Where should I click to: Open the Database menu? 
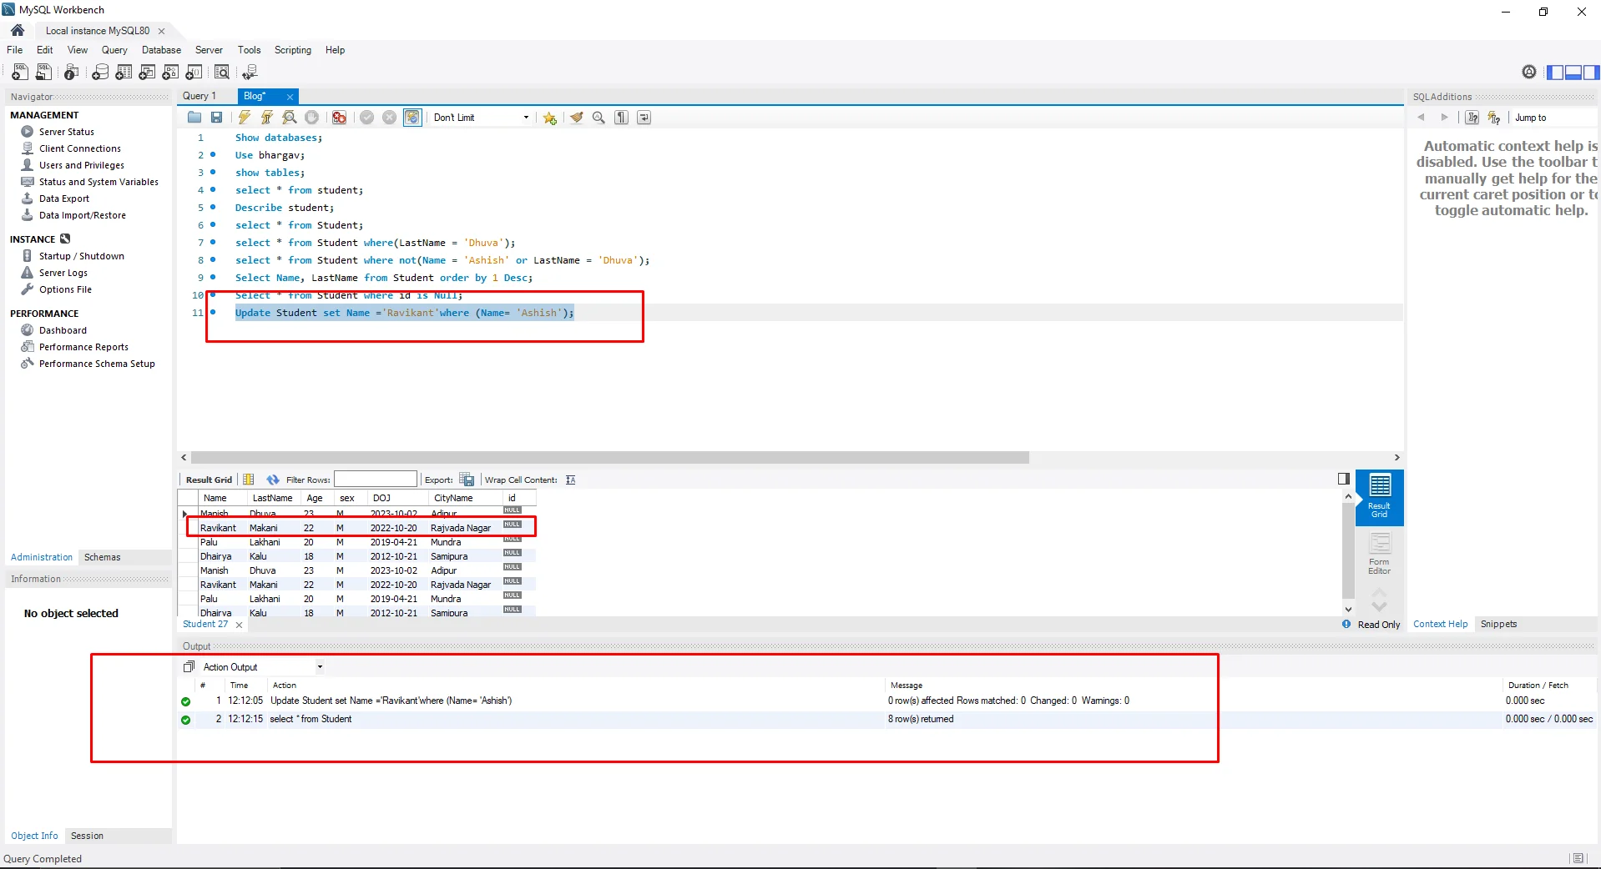(161, 50)
